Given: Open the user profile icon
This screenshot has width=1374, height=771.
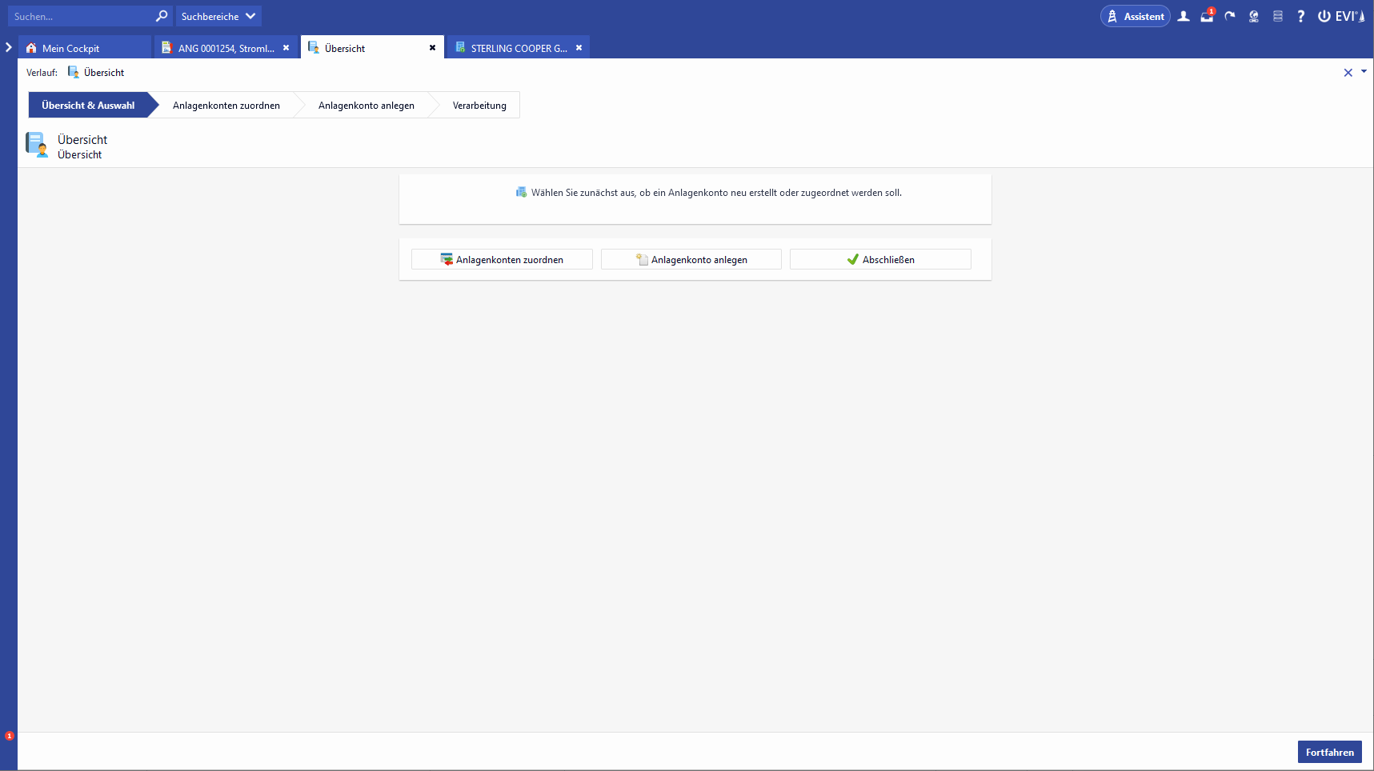Looking at the screenshot, I should pyautogui.click(x=1184, y=16).
